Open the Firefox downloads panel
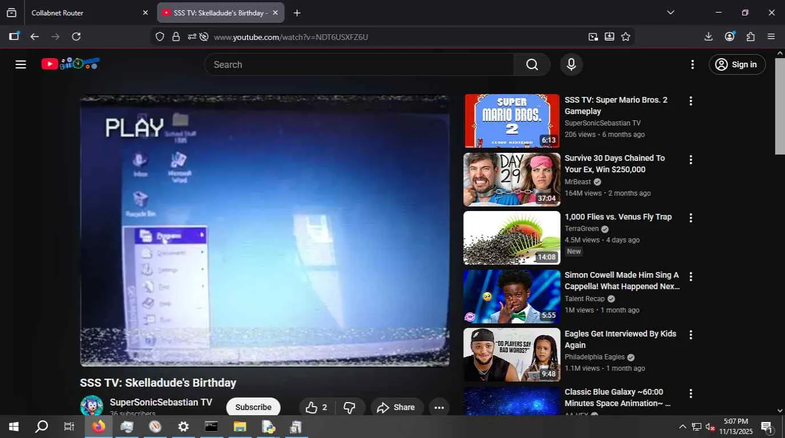The width and height of the screenshot is (785, 438). [x=709, y=36]
